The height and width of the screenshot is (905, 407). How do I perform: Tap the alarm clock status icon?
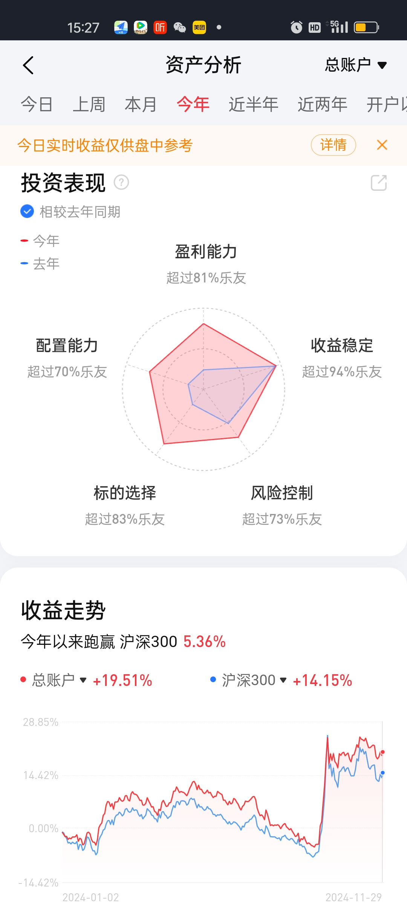(x=296, y=28)
